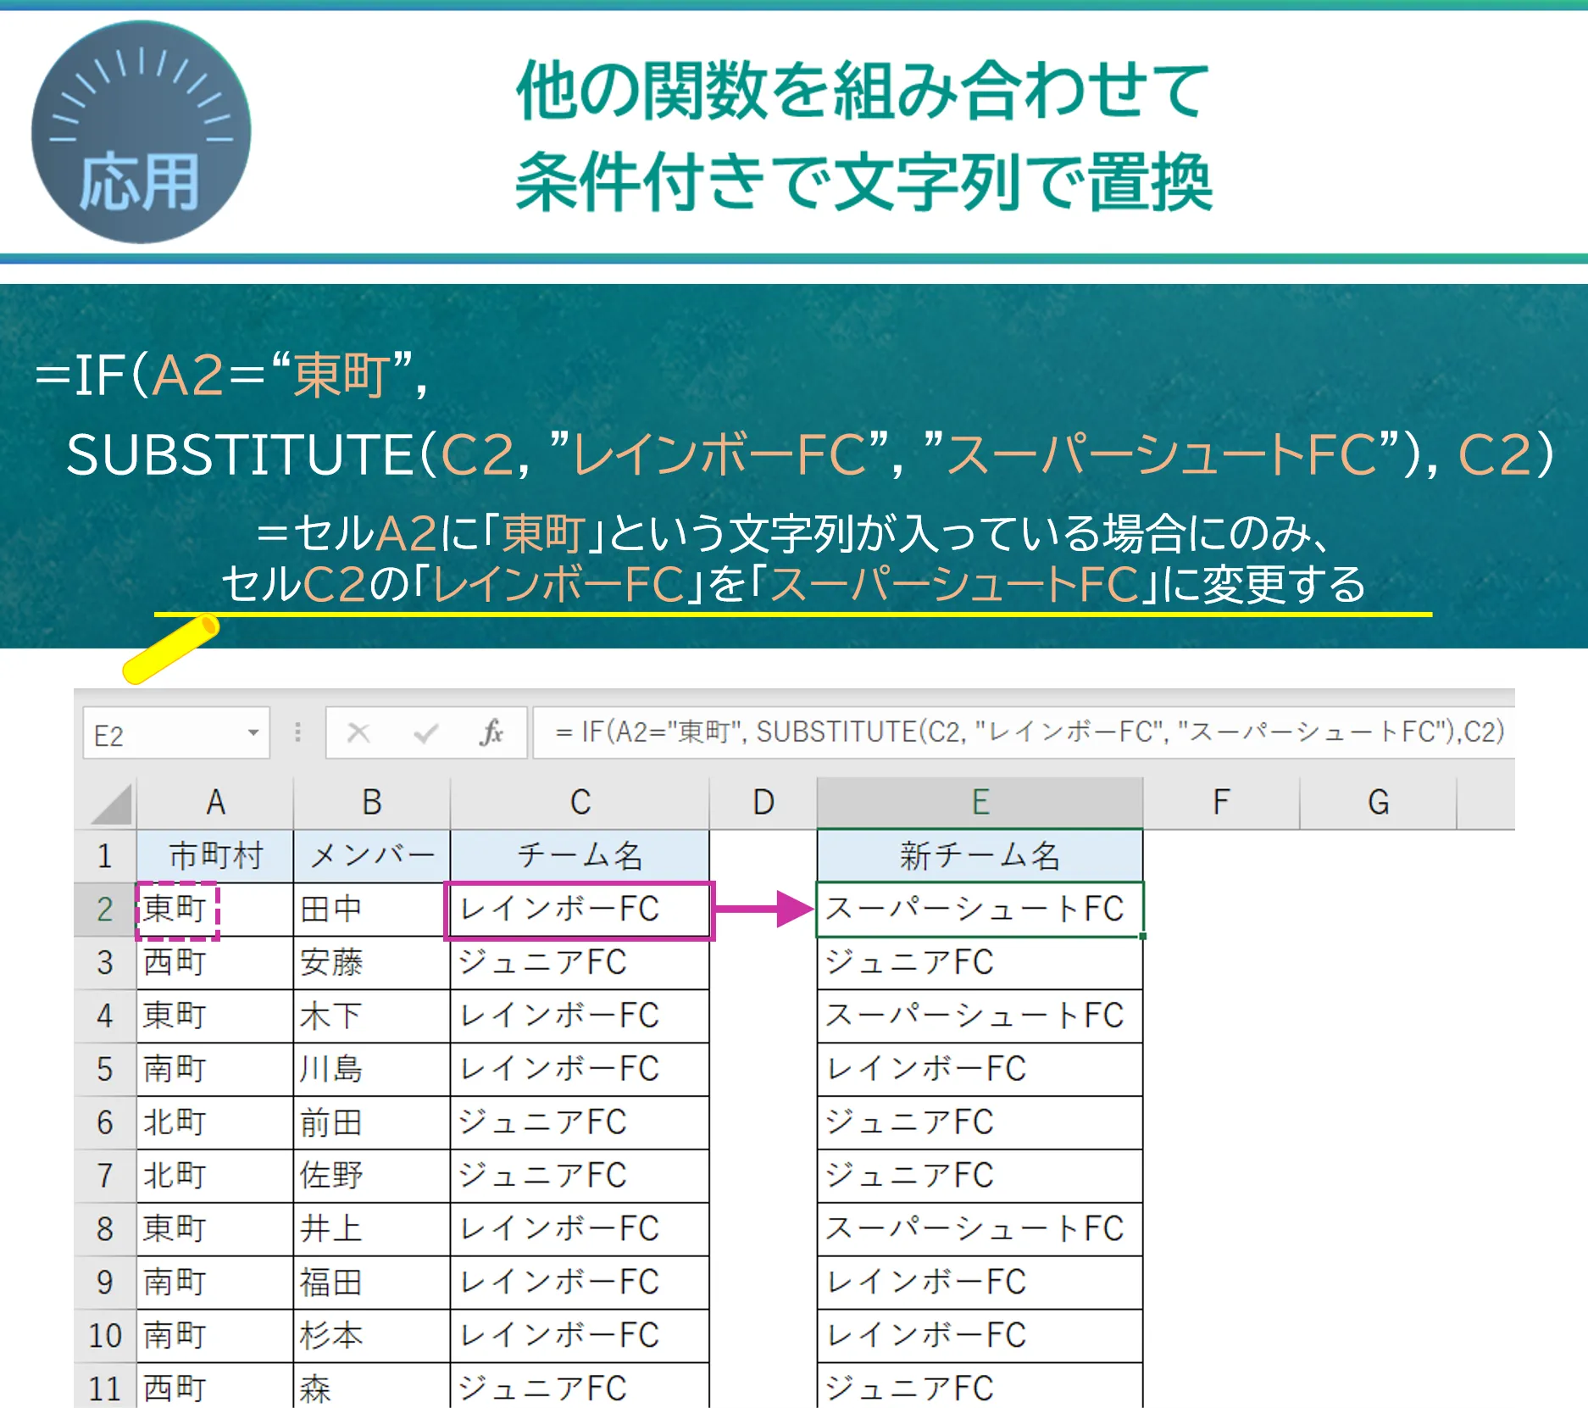Click the formula bar options dots handle
Screen dimensions: 1588x1408
(x=297, y=732)
